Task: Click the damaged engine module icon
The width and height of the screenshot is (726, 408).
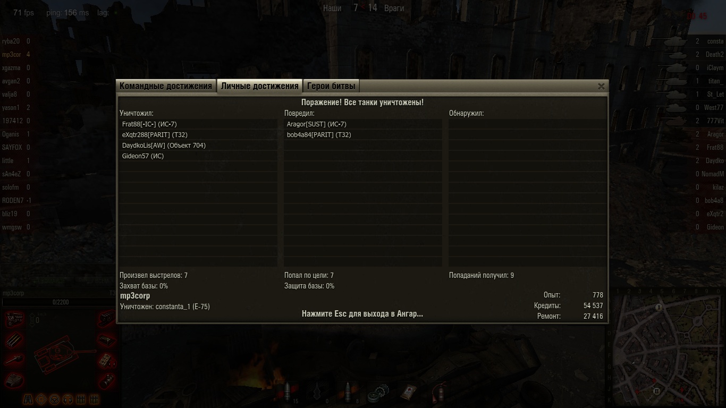Action: (x=14, y=320)
